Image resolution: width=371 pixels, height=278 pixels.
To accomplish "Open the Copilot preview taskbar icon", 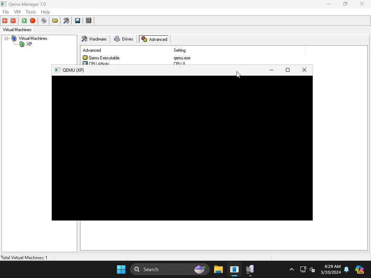I will pyautogui.click(x=359, y=269).
